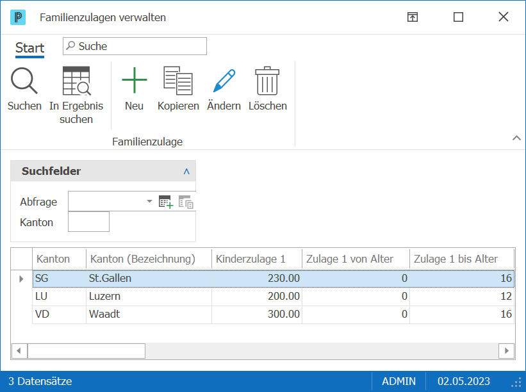Click the ribbon display options icon
Viewport: 526px width, 392px height.
coord(413,17)
